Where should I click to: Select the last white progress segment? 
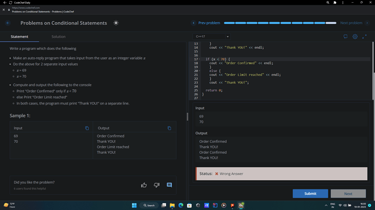pos(331,23)
